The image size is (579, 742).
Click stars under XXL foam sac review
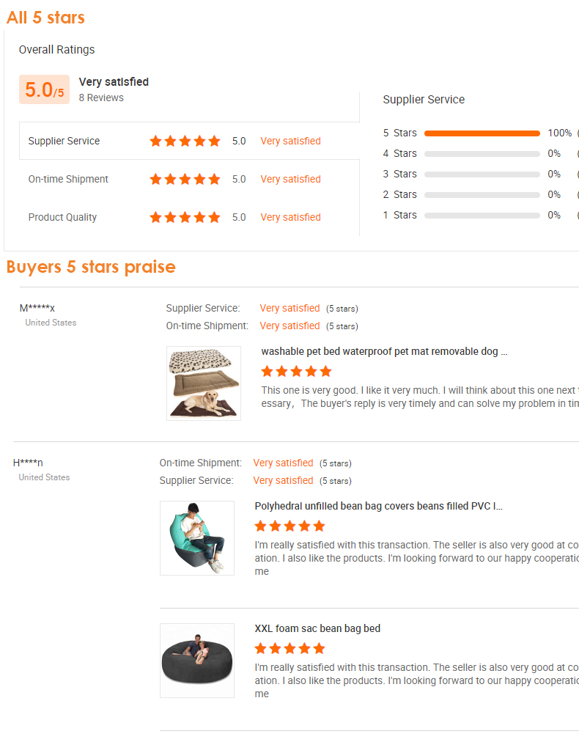tap(290, 648)
